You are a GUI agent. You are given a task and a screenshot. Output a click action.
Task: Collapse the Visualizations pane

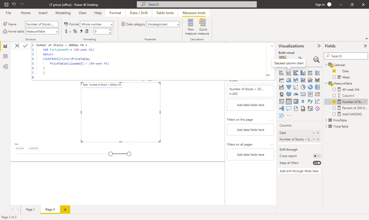pyautogui.click(x=319, y=46)
